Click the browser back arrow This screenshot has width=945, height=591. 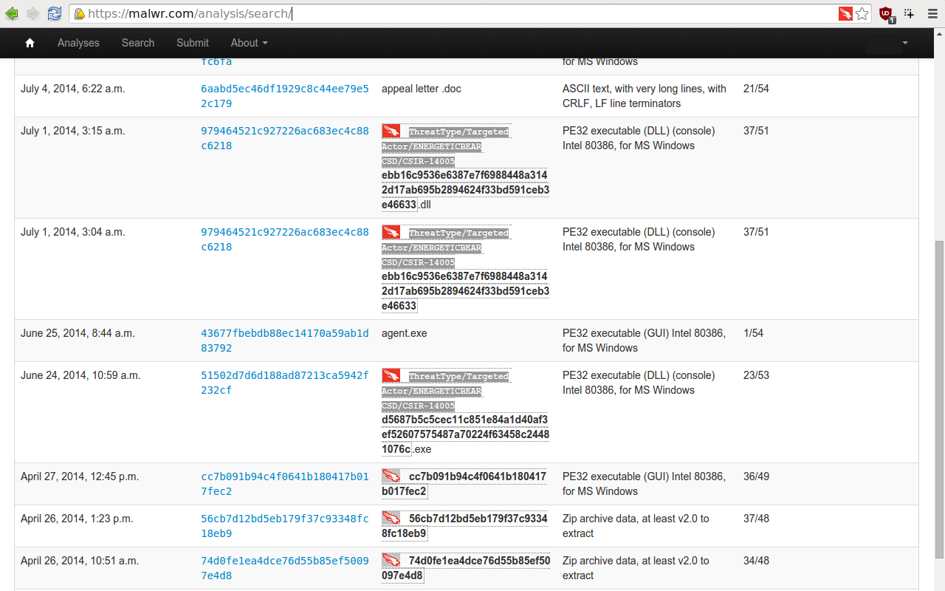point(12,13)
